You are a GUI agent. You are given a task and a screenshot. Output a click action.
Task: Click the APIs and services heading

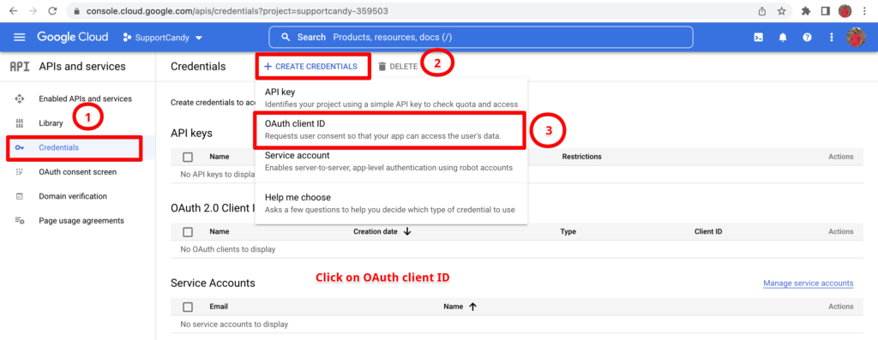click(82, 67)
